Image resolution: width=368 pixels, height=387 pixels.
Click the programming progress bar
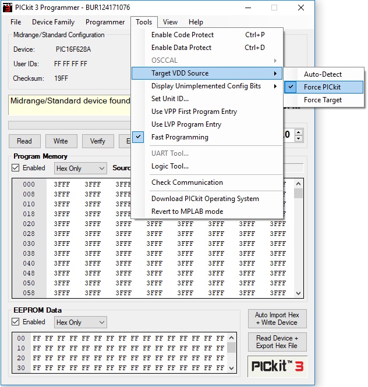(70, 125)
